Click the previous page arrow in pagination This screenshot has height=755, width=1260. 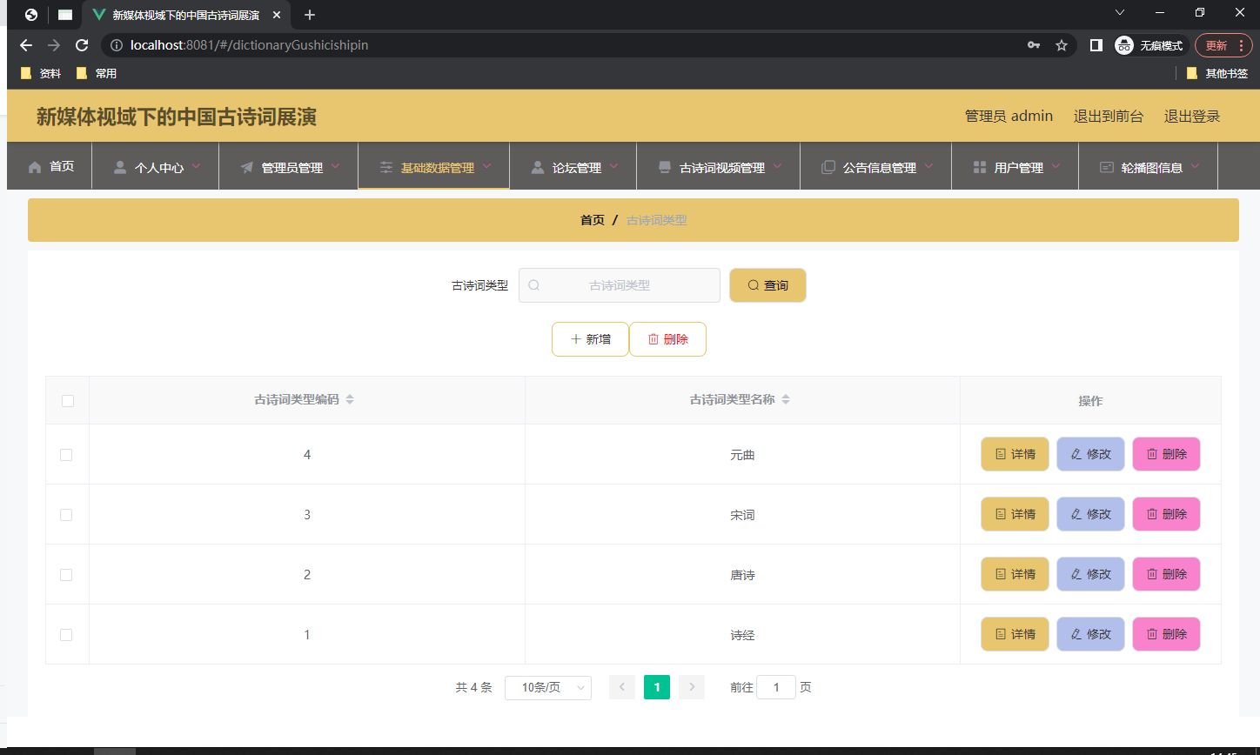(622, 687)
